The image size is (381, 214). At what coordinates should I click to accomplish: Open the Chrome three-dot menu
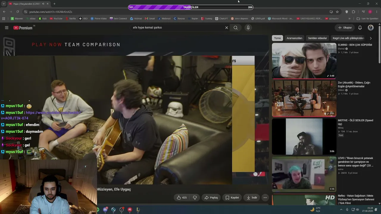click(x=377, y=12)
